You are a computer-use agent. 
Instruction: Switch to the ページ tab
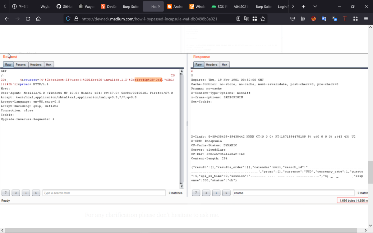(20, 7)
